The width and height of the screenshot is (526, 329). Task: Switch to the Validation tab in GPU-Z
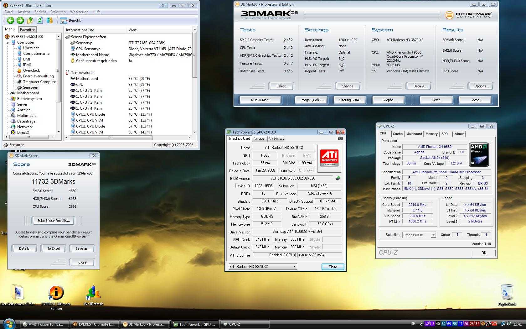276,139
